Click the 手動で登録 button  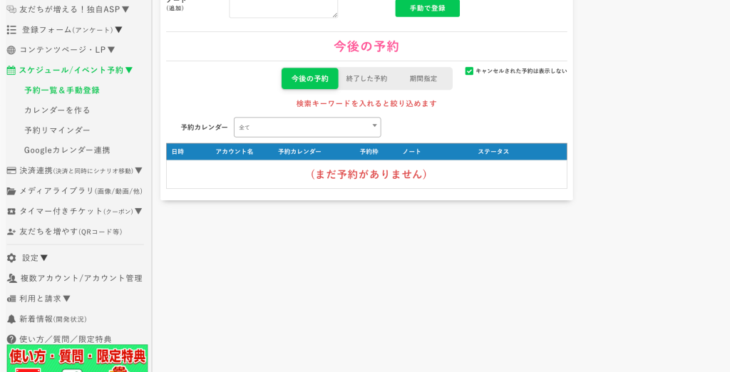428,8
